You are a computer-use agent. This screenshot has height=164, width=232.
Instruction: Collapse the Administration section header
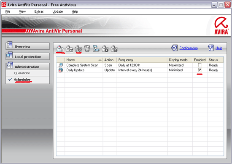pyautogui.click(x=28, y=66)
